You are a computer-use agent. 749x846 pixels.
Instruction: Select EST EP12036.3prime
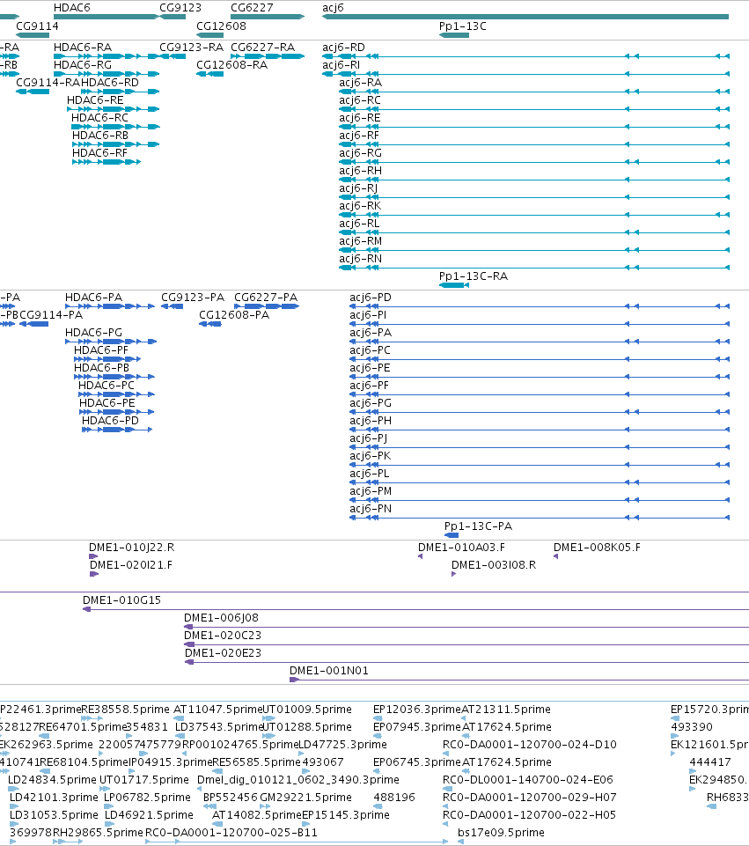[417, 709]
